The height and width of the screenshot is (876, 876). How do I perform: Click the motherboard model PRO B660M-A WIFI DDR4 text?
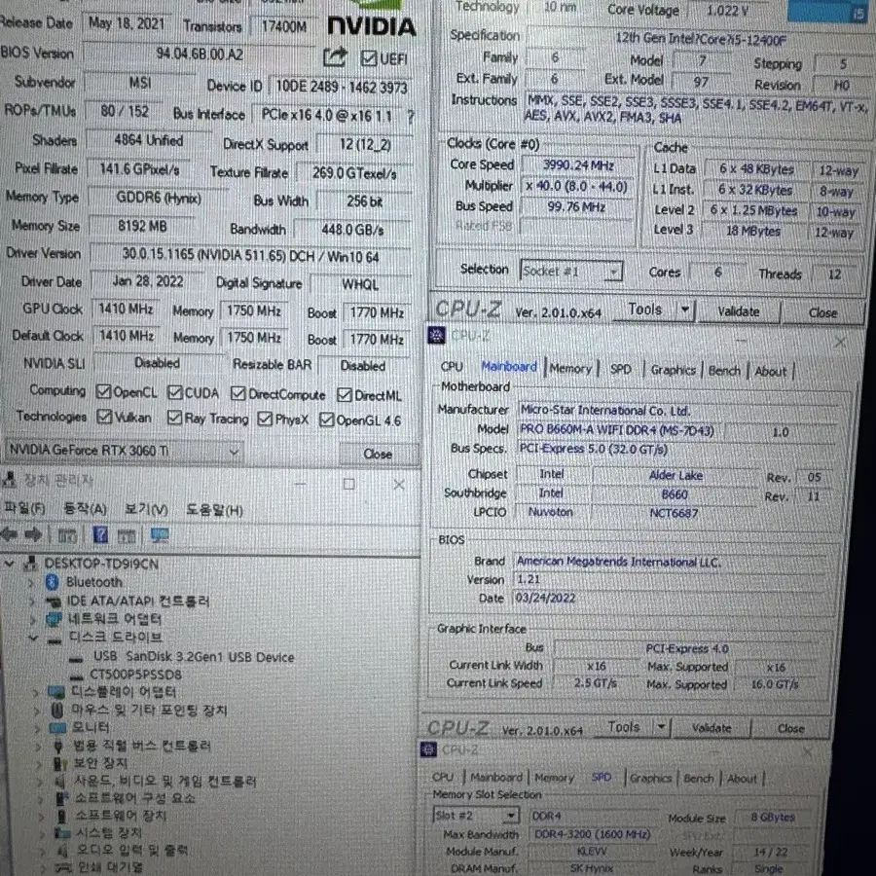click(617, 429)
